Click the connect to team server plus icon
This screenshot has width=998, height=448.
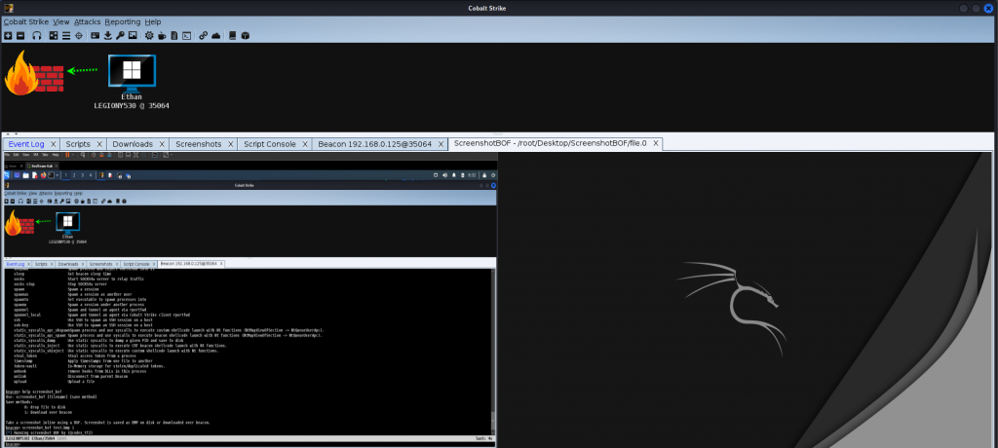[x=8, y=36]
